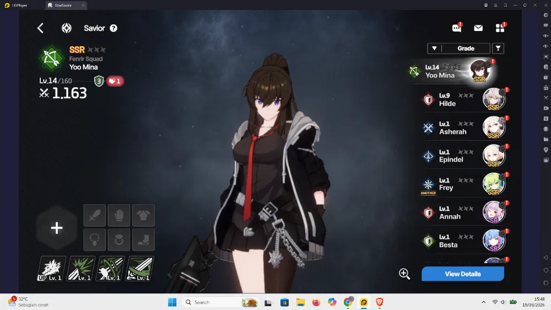Open the second skill icon Lv. 1
The width and height of the screenshot is (551, 310).
(81, 269)
